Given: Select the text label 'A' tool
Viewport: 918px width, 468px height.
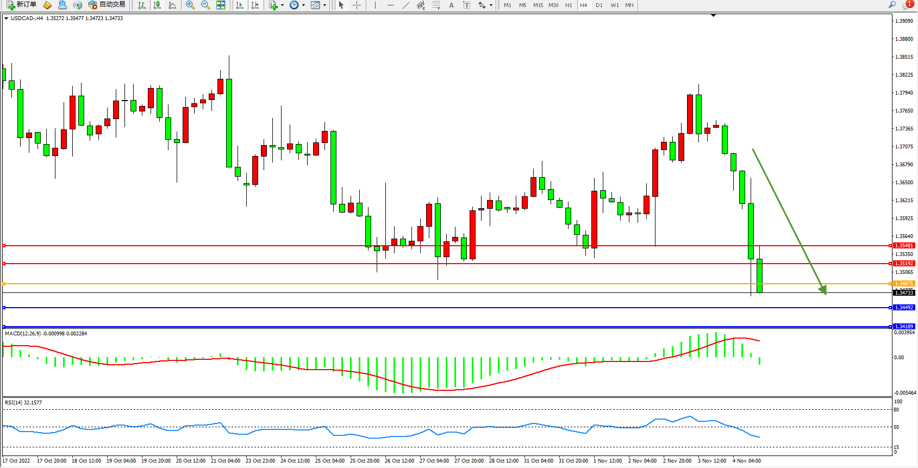Looking at the screenshot, I should (451, 5).
